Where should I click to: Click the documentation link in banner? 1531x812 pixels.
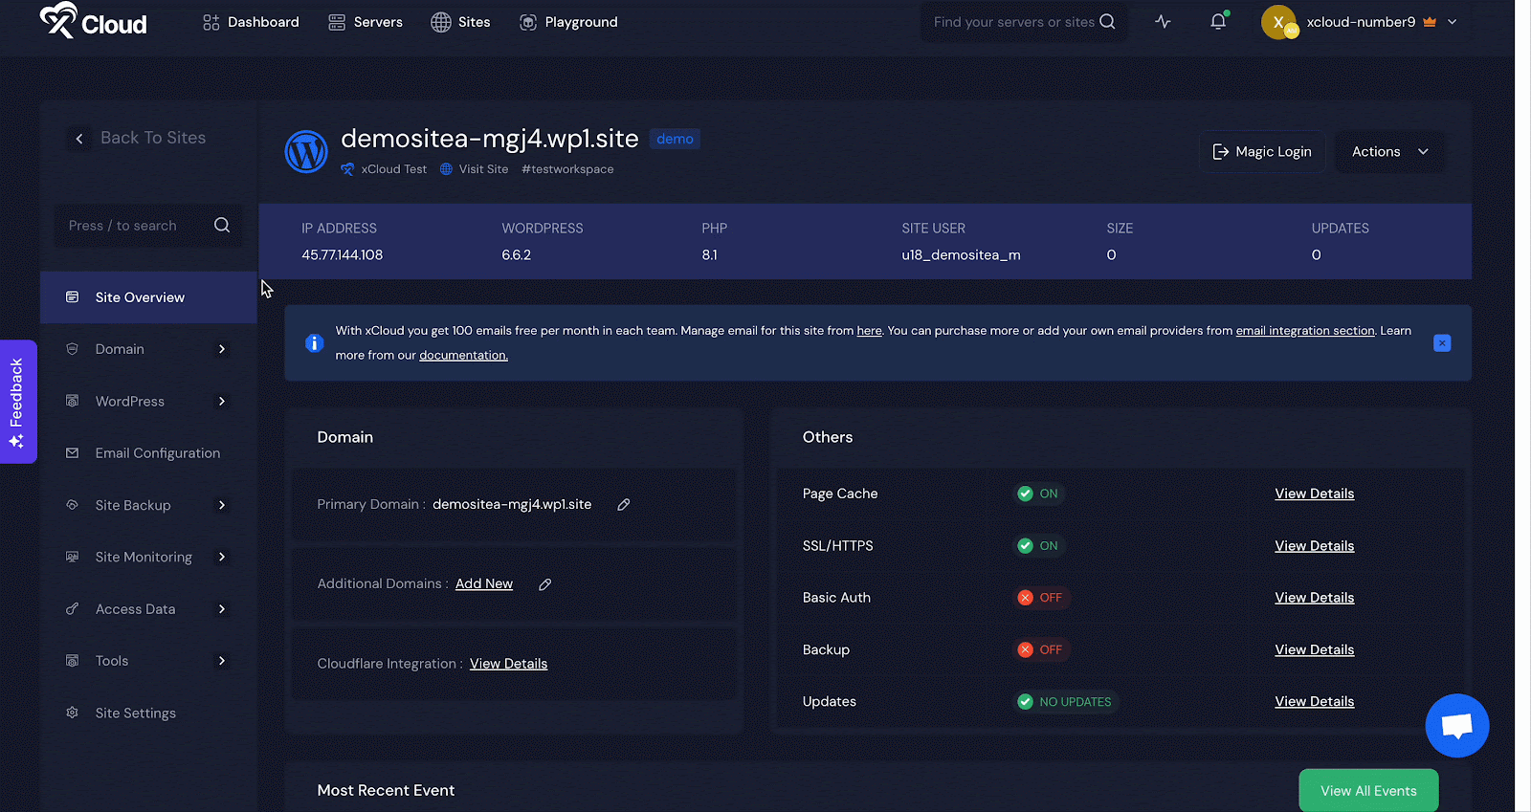[463, 356]
